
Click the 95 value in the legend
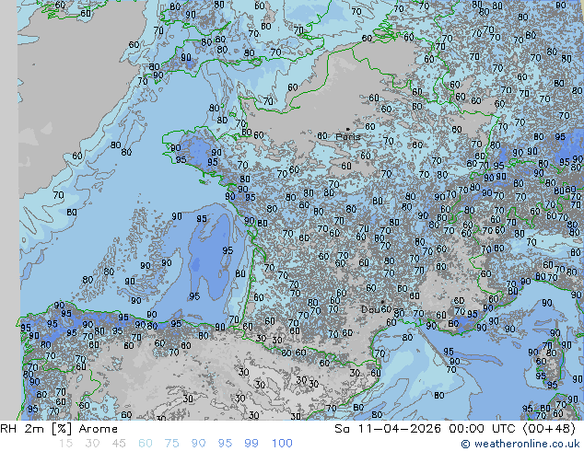(226, 444)
